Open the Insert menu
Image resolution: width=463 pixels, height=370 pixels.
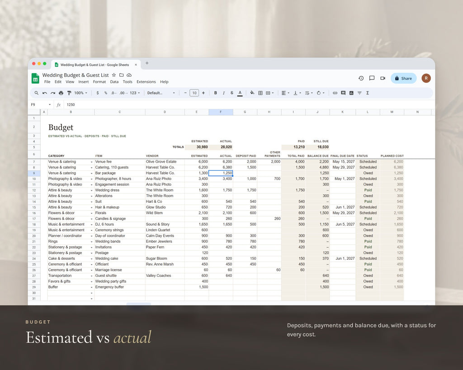coord(84,82)
